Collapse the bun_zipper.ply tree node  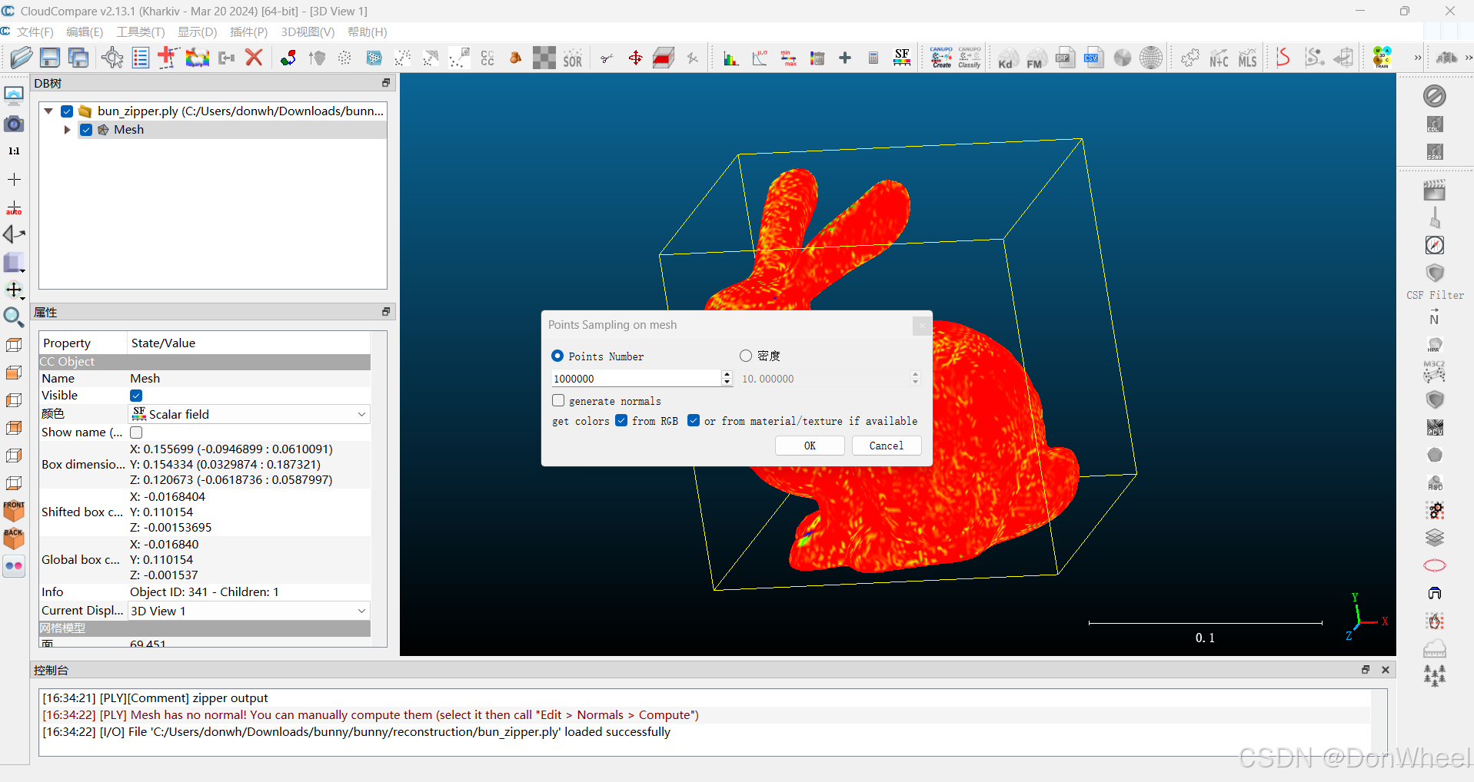coord(48,111)
